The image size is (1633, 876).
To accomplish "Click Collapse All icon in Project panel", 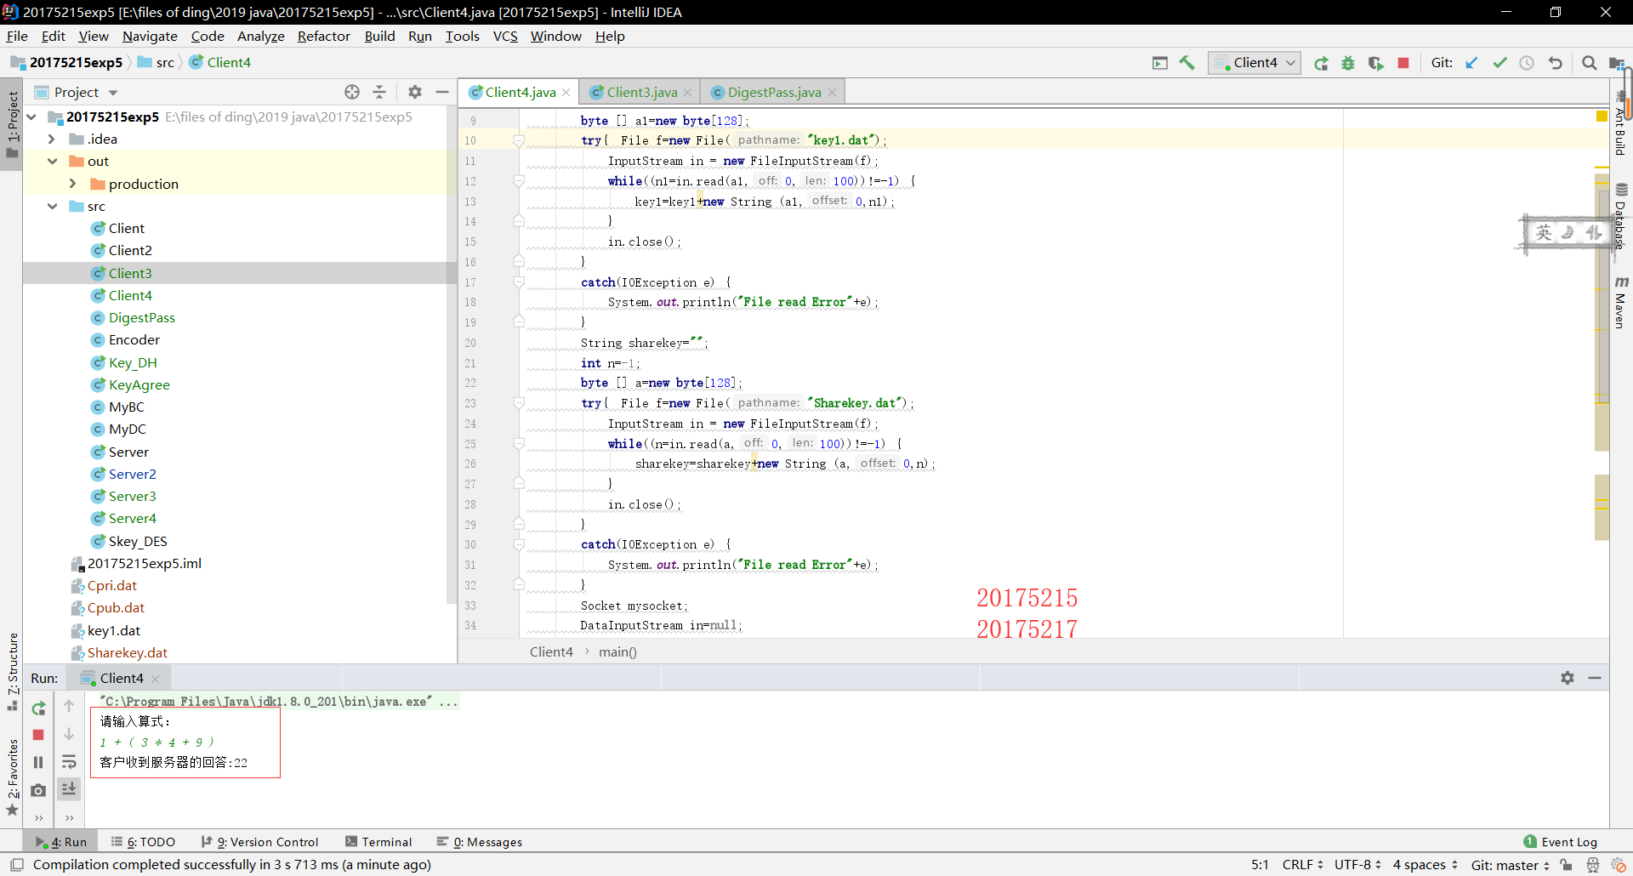I will coord(379,92).
